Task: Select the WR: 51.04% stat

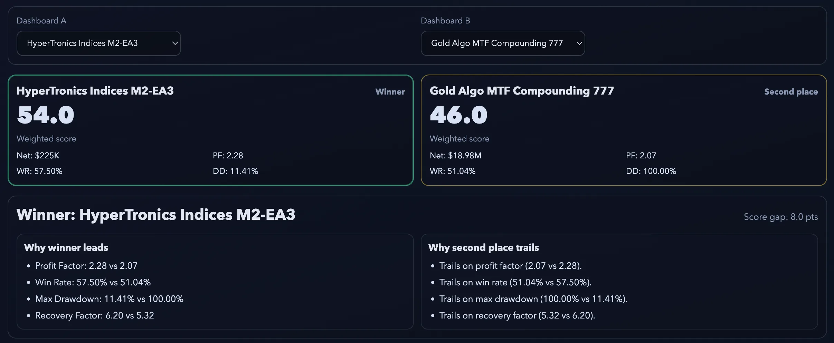Action: [x=453, y=171]
